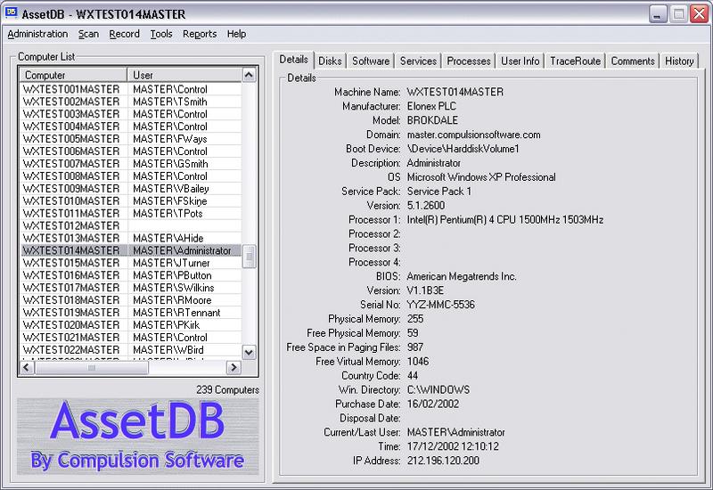This screenshot has width=713, height=490.
Task: Select computer WXTEST005MASTER
Action: [x=71, y=139]
